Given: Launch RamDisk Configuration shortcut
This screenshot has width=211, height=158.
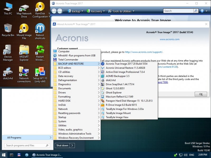Looking at the screenshot, I should 40,10.
